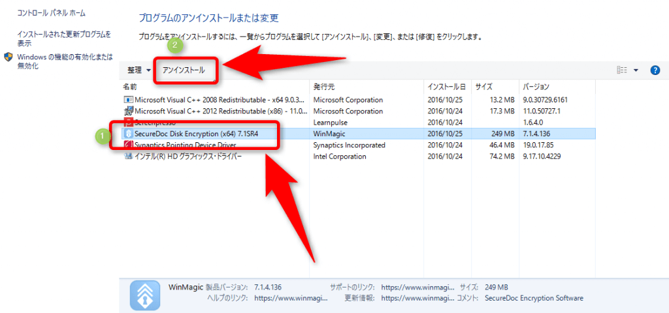Sort list by インストール日 column header
Viewport: 669px width, 313px height.
pyautogui.click(x=446, y=87)
